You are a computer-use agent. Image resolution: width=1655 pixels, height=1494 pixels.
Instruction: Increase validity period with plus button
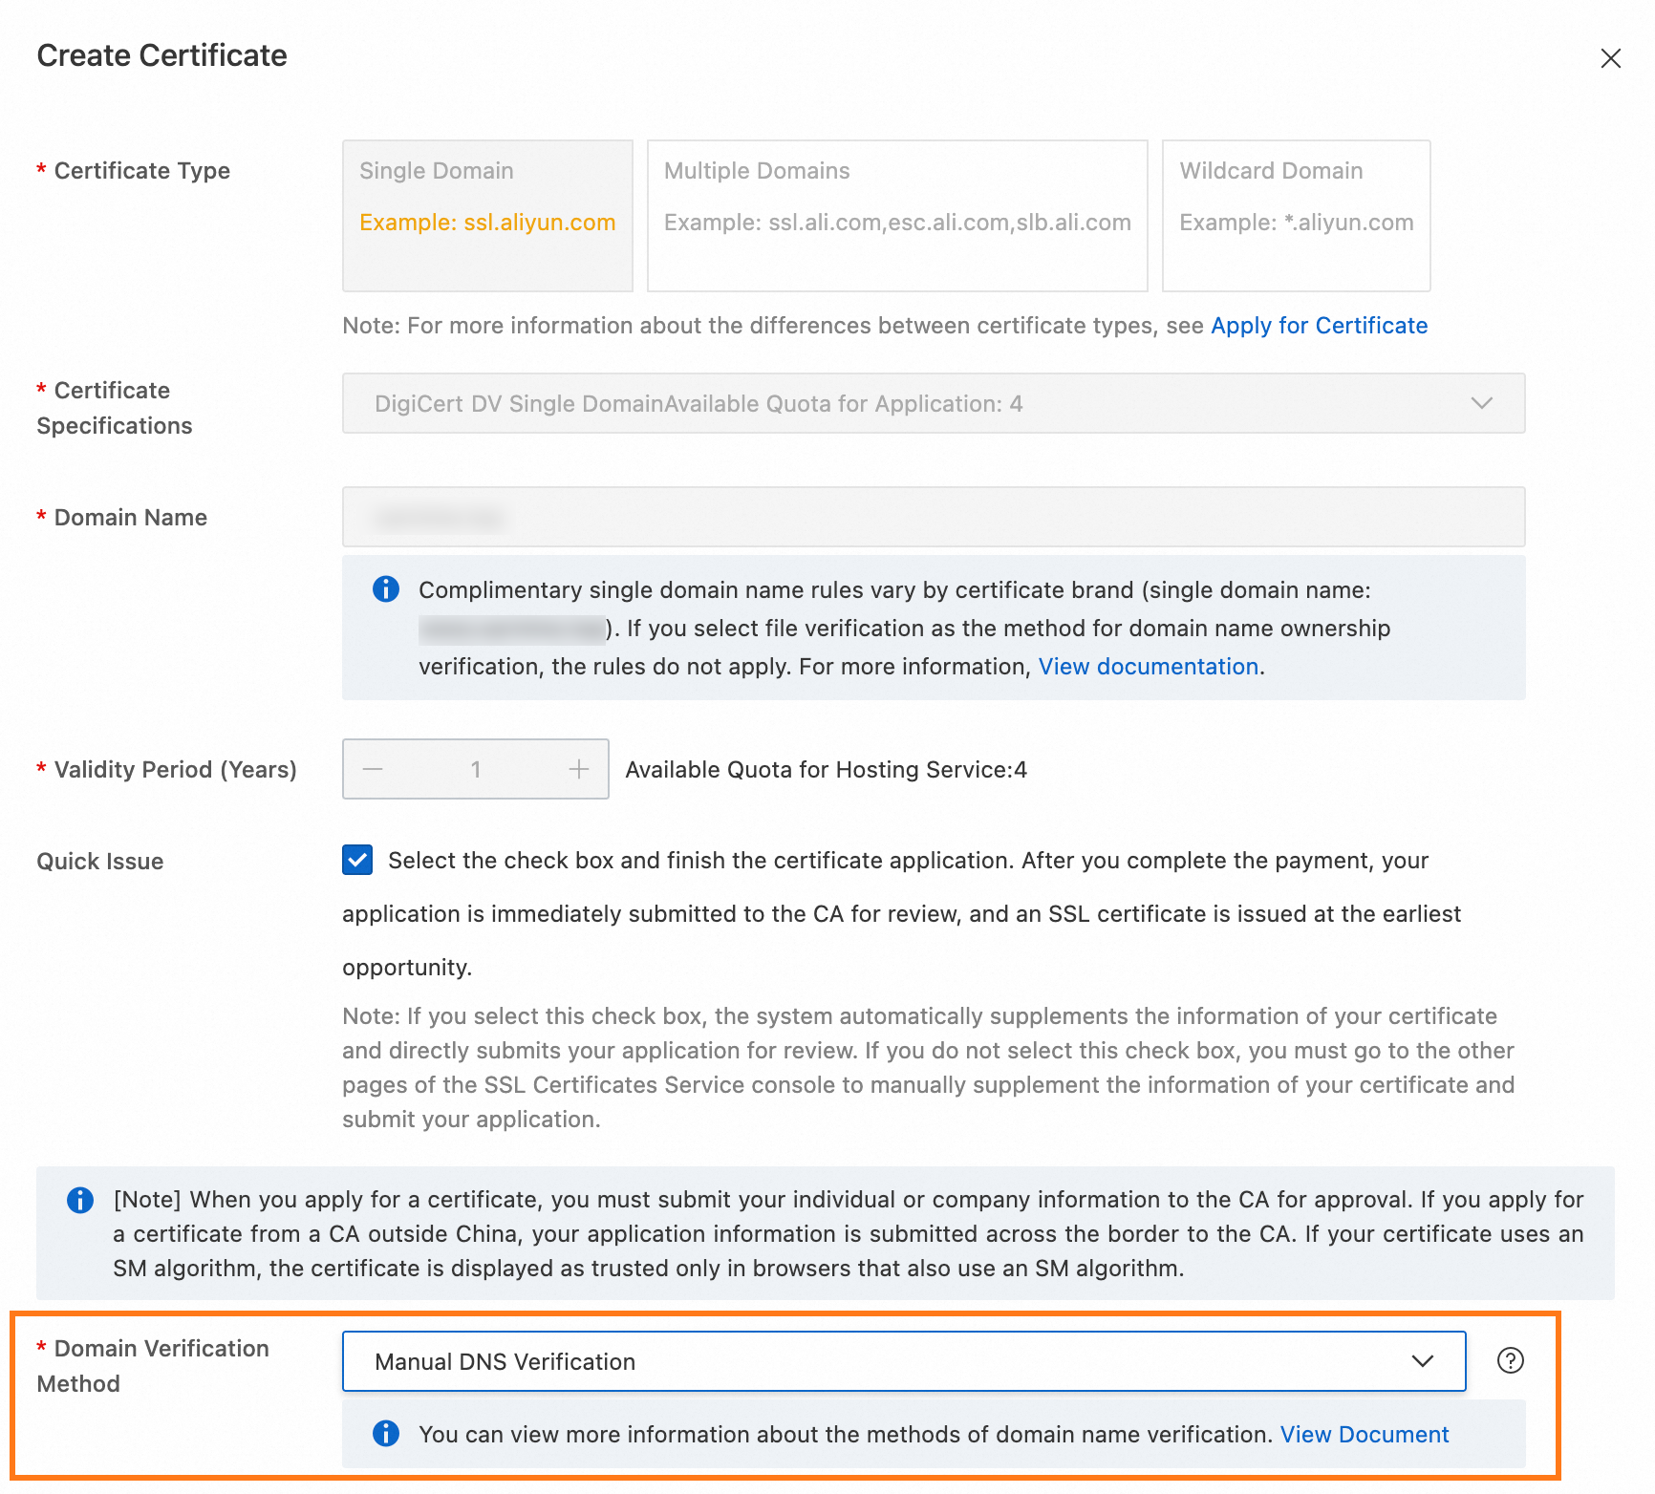(x=578, y=769)
